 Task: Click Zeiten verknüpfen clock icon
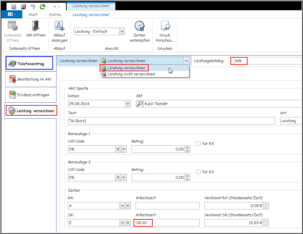[x=139, y=26]
